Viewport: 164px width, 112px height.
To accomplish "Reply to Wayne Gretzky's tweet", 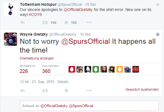I will point(22,91).
